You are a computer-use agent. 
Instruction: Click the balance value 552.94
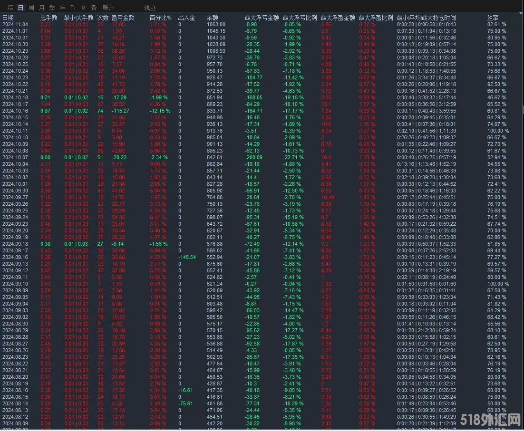point(214,257)
